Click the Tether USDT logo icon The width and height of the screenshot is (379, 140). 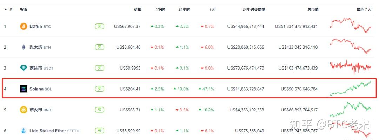pyautogui.click(x=24, y=68)
